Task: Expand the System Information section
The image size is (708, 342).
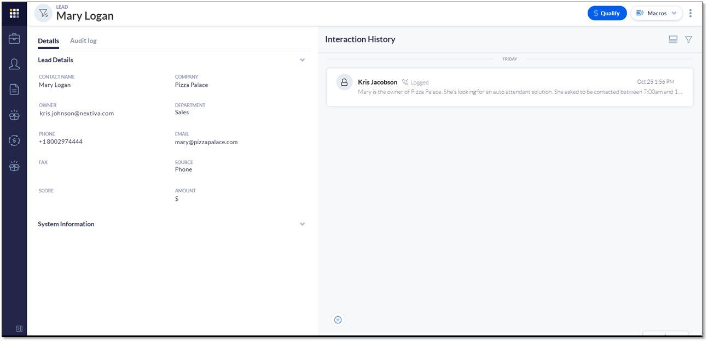Action: coord(302,224)
